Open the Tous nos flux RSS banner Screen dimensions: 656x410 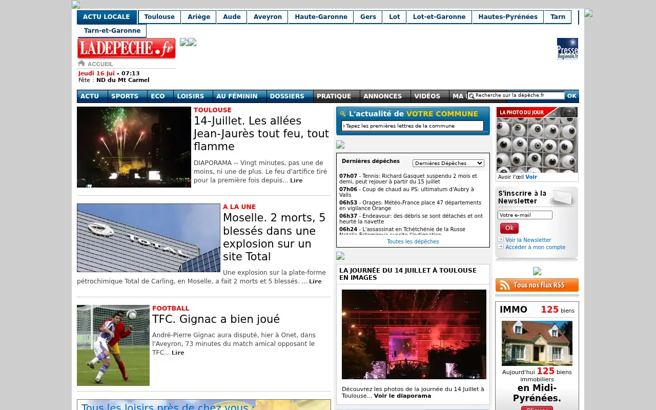point(537,285)
